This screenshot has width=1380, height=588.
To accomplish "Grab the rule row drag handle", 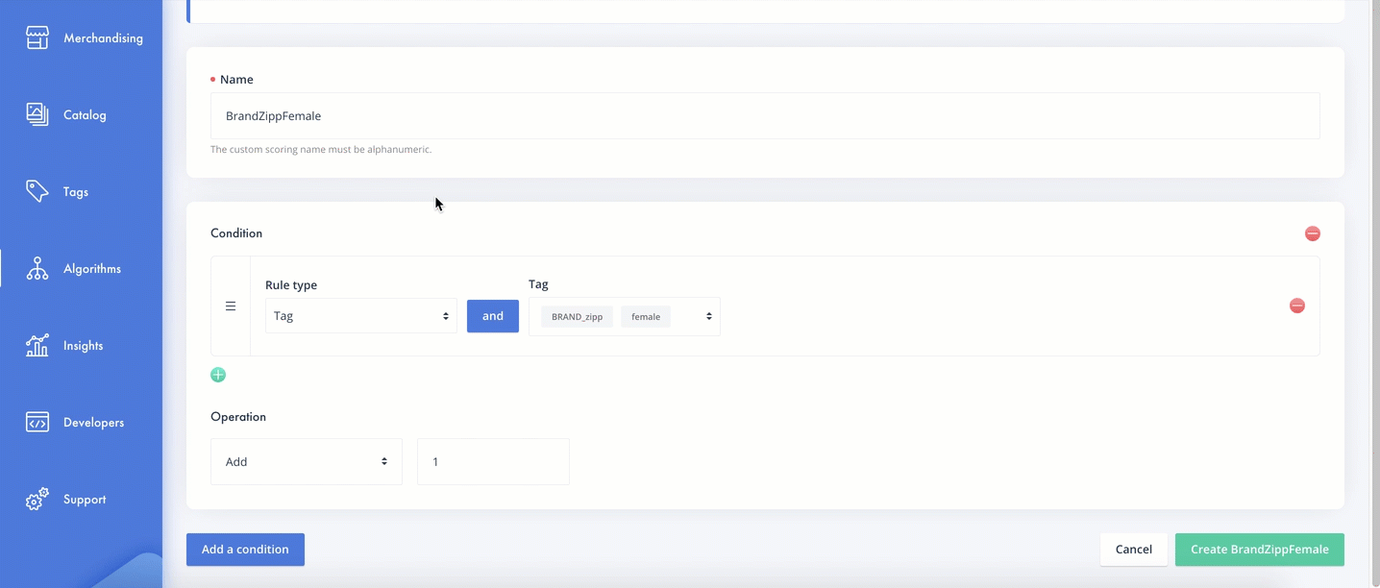I will pos(231,306).
